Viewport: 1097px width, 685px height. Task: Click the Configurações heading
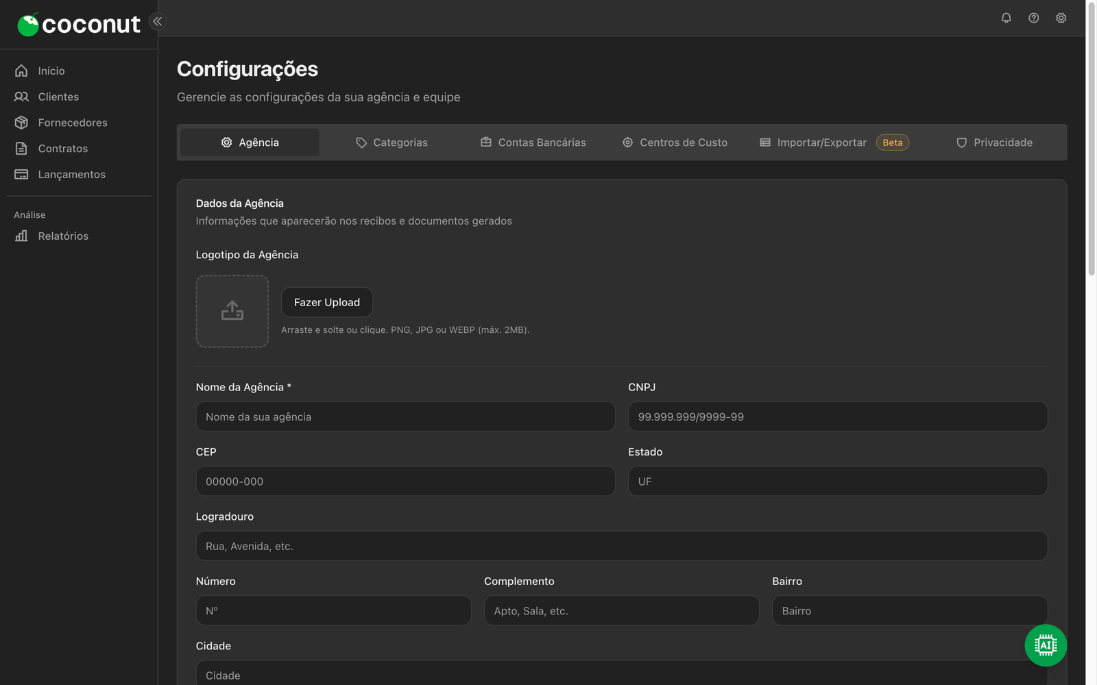click(x=248, y=69)
